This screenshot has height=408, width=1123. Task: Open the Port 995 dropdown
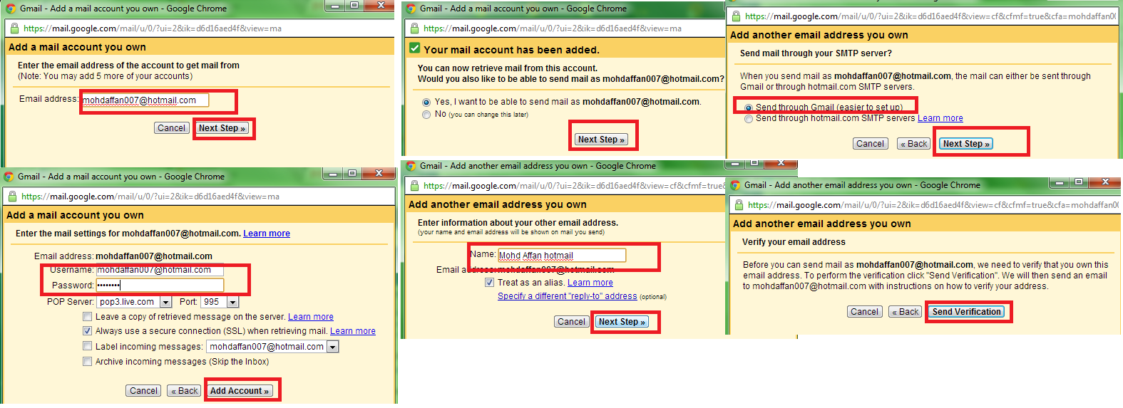(232, 302)
